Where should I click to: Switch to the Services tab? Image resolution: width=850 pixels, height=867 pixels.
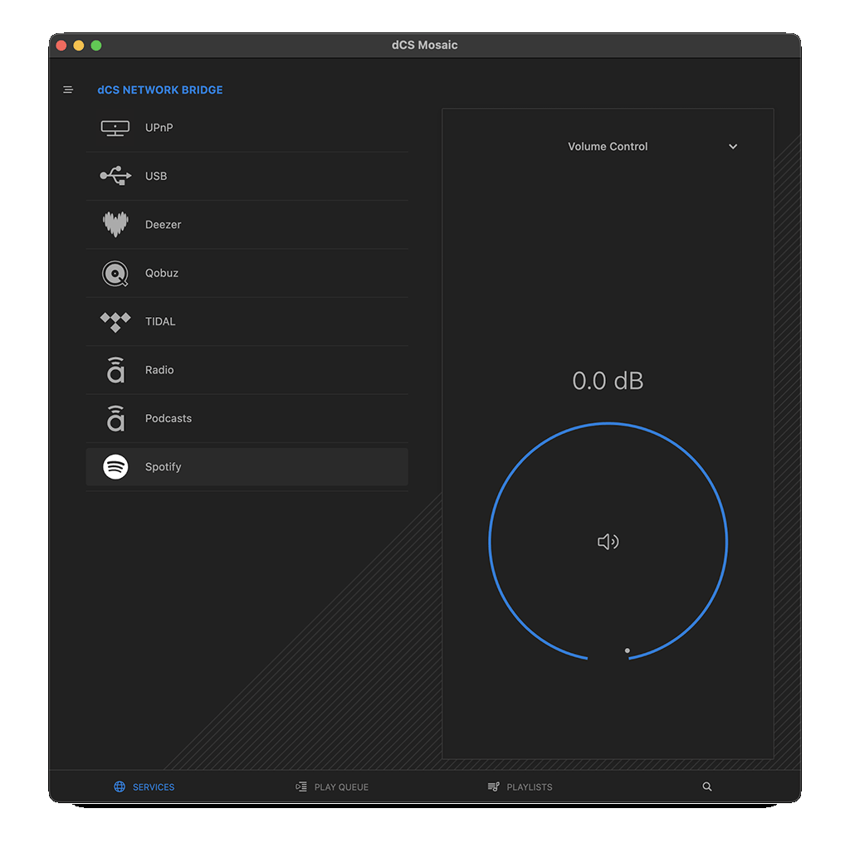(144, 787)
